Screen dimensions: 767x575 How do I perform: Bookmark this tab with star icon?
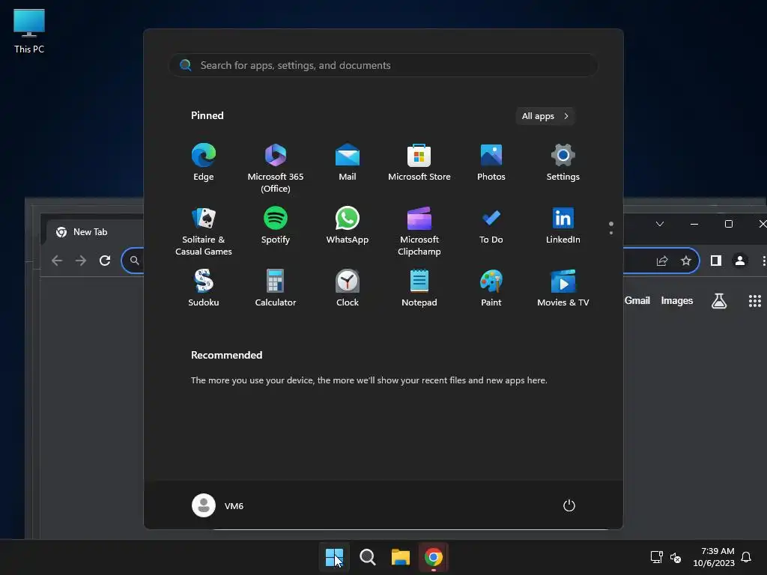[x=686, y=261]
